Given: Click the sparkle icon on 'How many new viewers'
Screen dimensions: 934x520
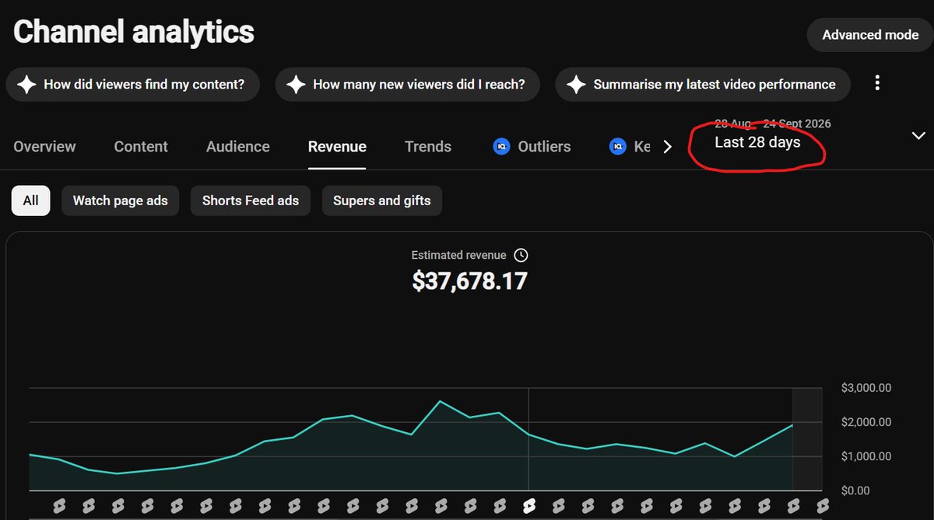Looking at the screenshot, I should 295,85.
